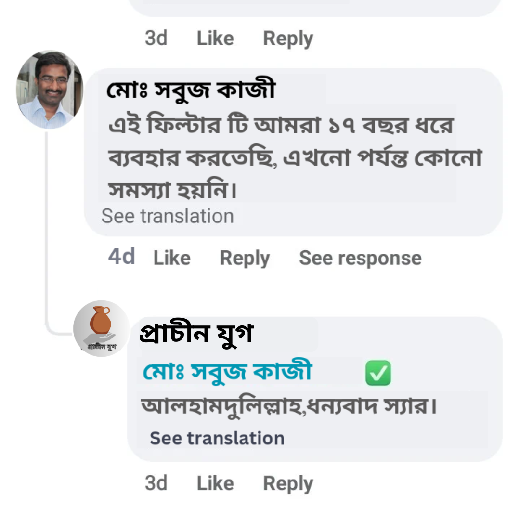520x520 pixels.
Task: Like the 17-year filter comment
Action: pos(172,258)
